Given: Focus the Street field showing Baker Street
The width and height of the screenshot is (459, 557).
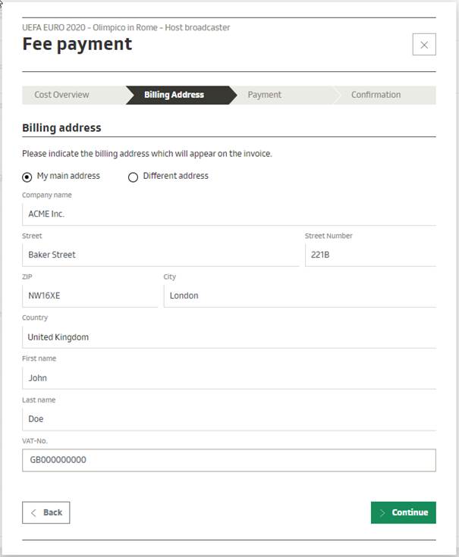Looking at the screenshot, I should coord(160,255).
